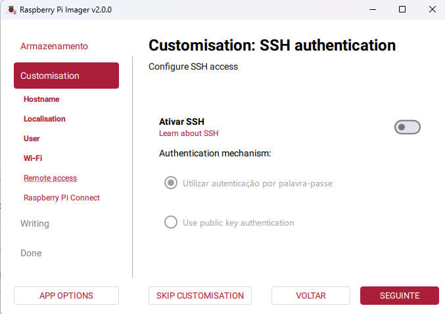
Task: Navigate to the Wi-Fi section
Action: (33, 158)
